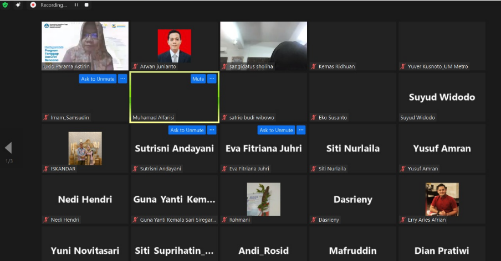Image resolution: width=501 pixels, height=261 pixels.
Task: Mute Muhamad Alfarisi
Action: click(198, 79)
